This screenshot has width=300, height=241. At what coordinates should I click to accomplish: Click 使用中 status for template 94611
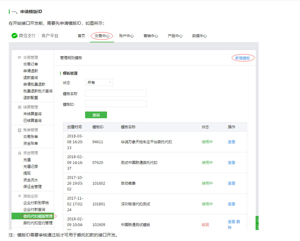point(207,142)
